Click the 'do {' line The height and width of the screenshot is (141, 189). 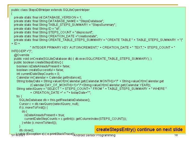[x=25, y=111]
